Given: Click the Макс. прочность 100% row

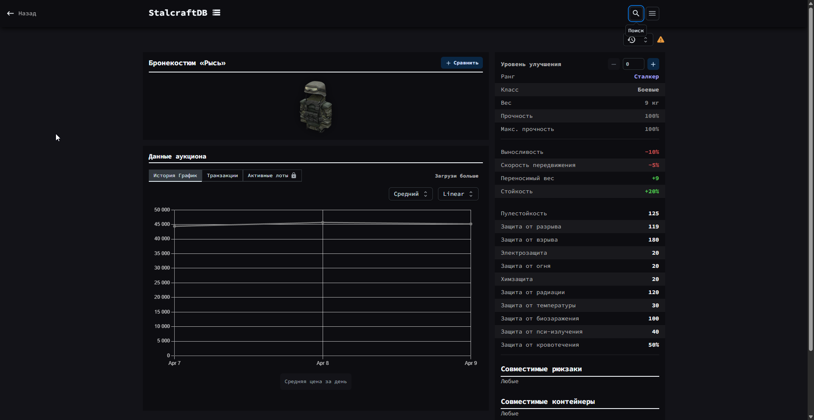Looking at the screenshot, I should [580, 129].
